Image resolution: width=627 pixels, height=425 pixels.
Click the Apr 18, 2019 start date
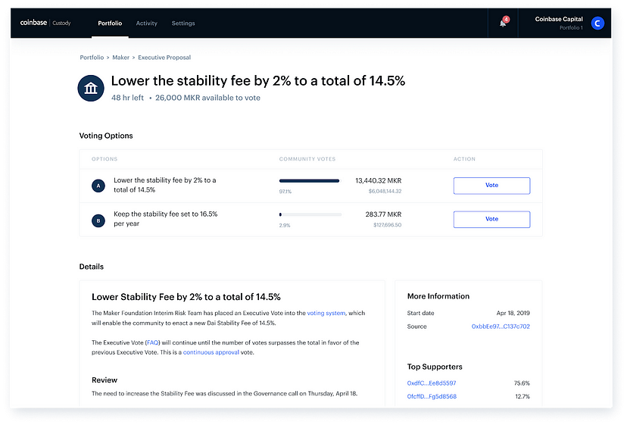coord(513,313)
